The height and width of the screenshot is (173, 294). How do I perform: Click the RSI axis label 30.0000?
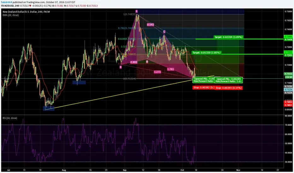[288, 162]
